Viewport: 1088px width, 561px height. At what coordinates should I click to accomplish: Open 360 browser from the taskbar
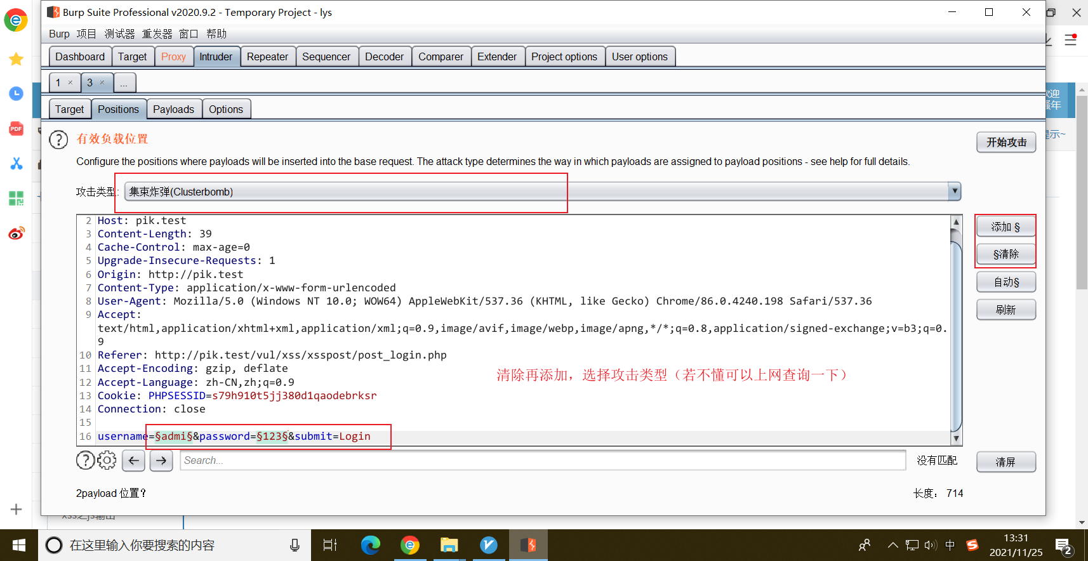[410, 545]
